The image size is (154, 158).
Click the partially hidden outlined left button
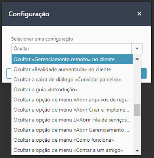point(9,73)
